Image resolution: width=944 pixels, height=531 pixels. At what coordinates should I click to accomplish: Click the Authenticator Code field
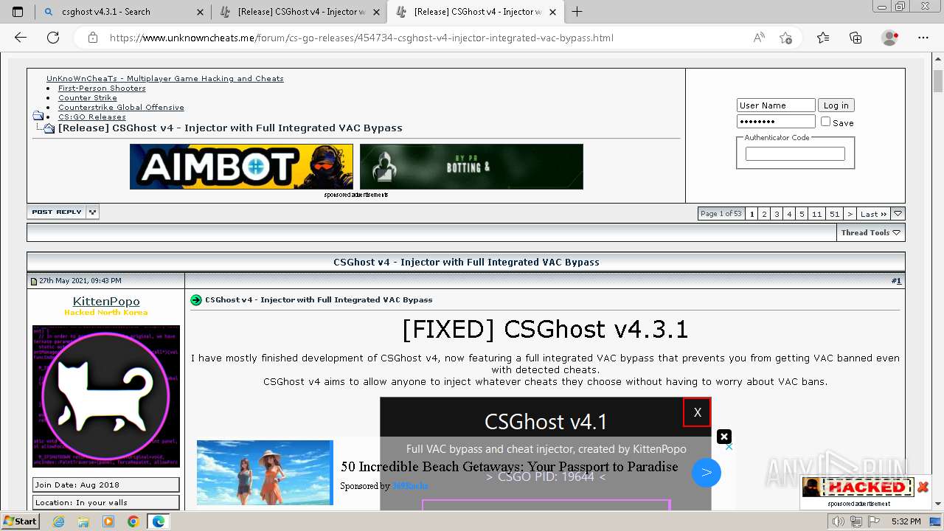click(x=795, y=153)
